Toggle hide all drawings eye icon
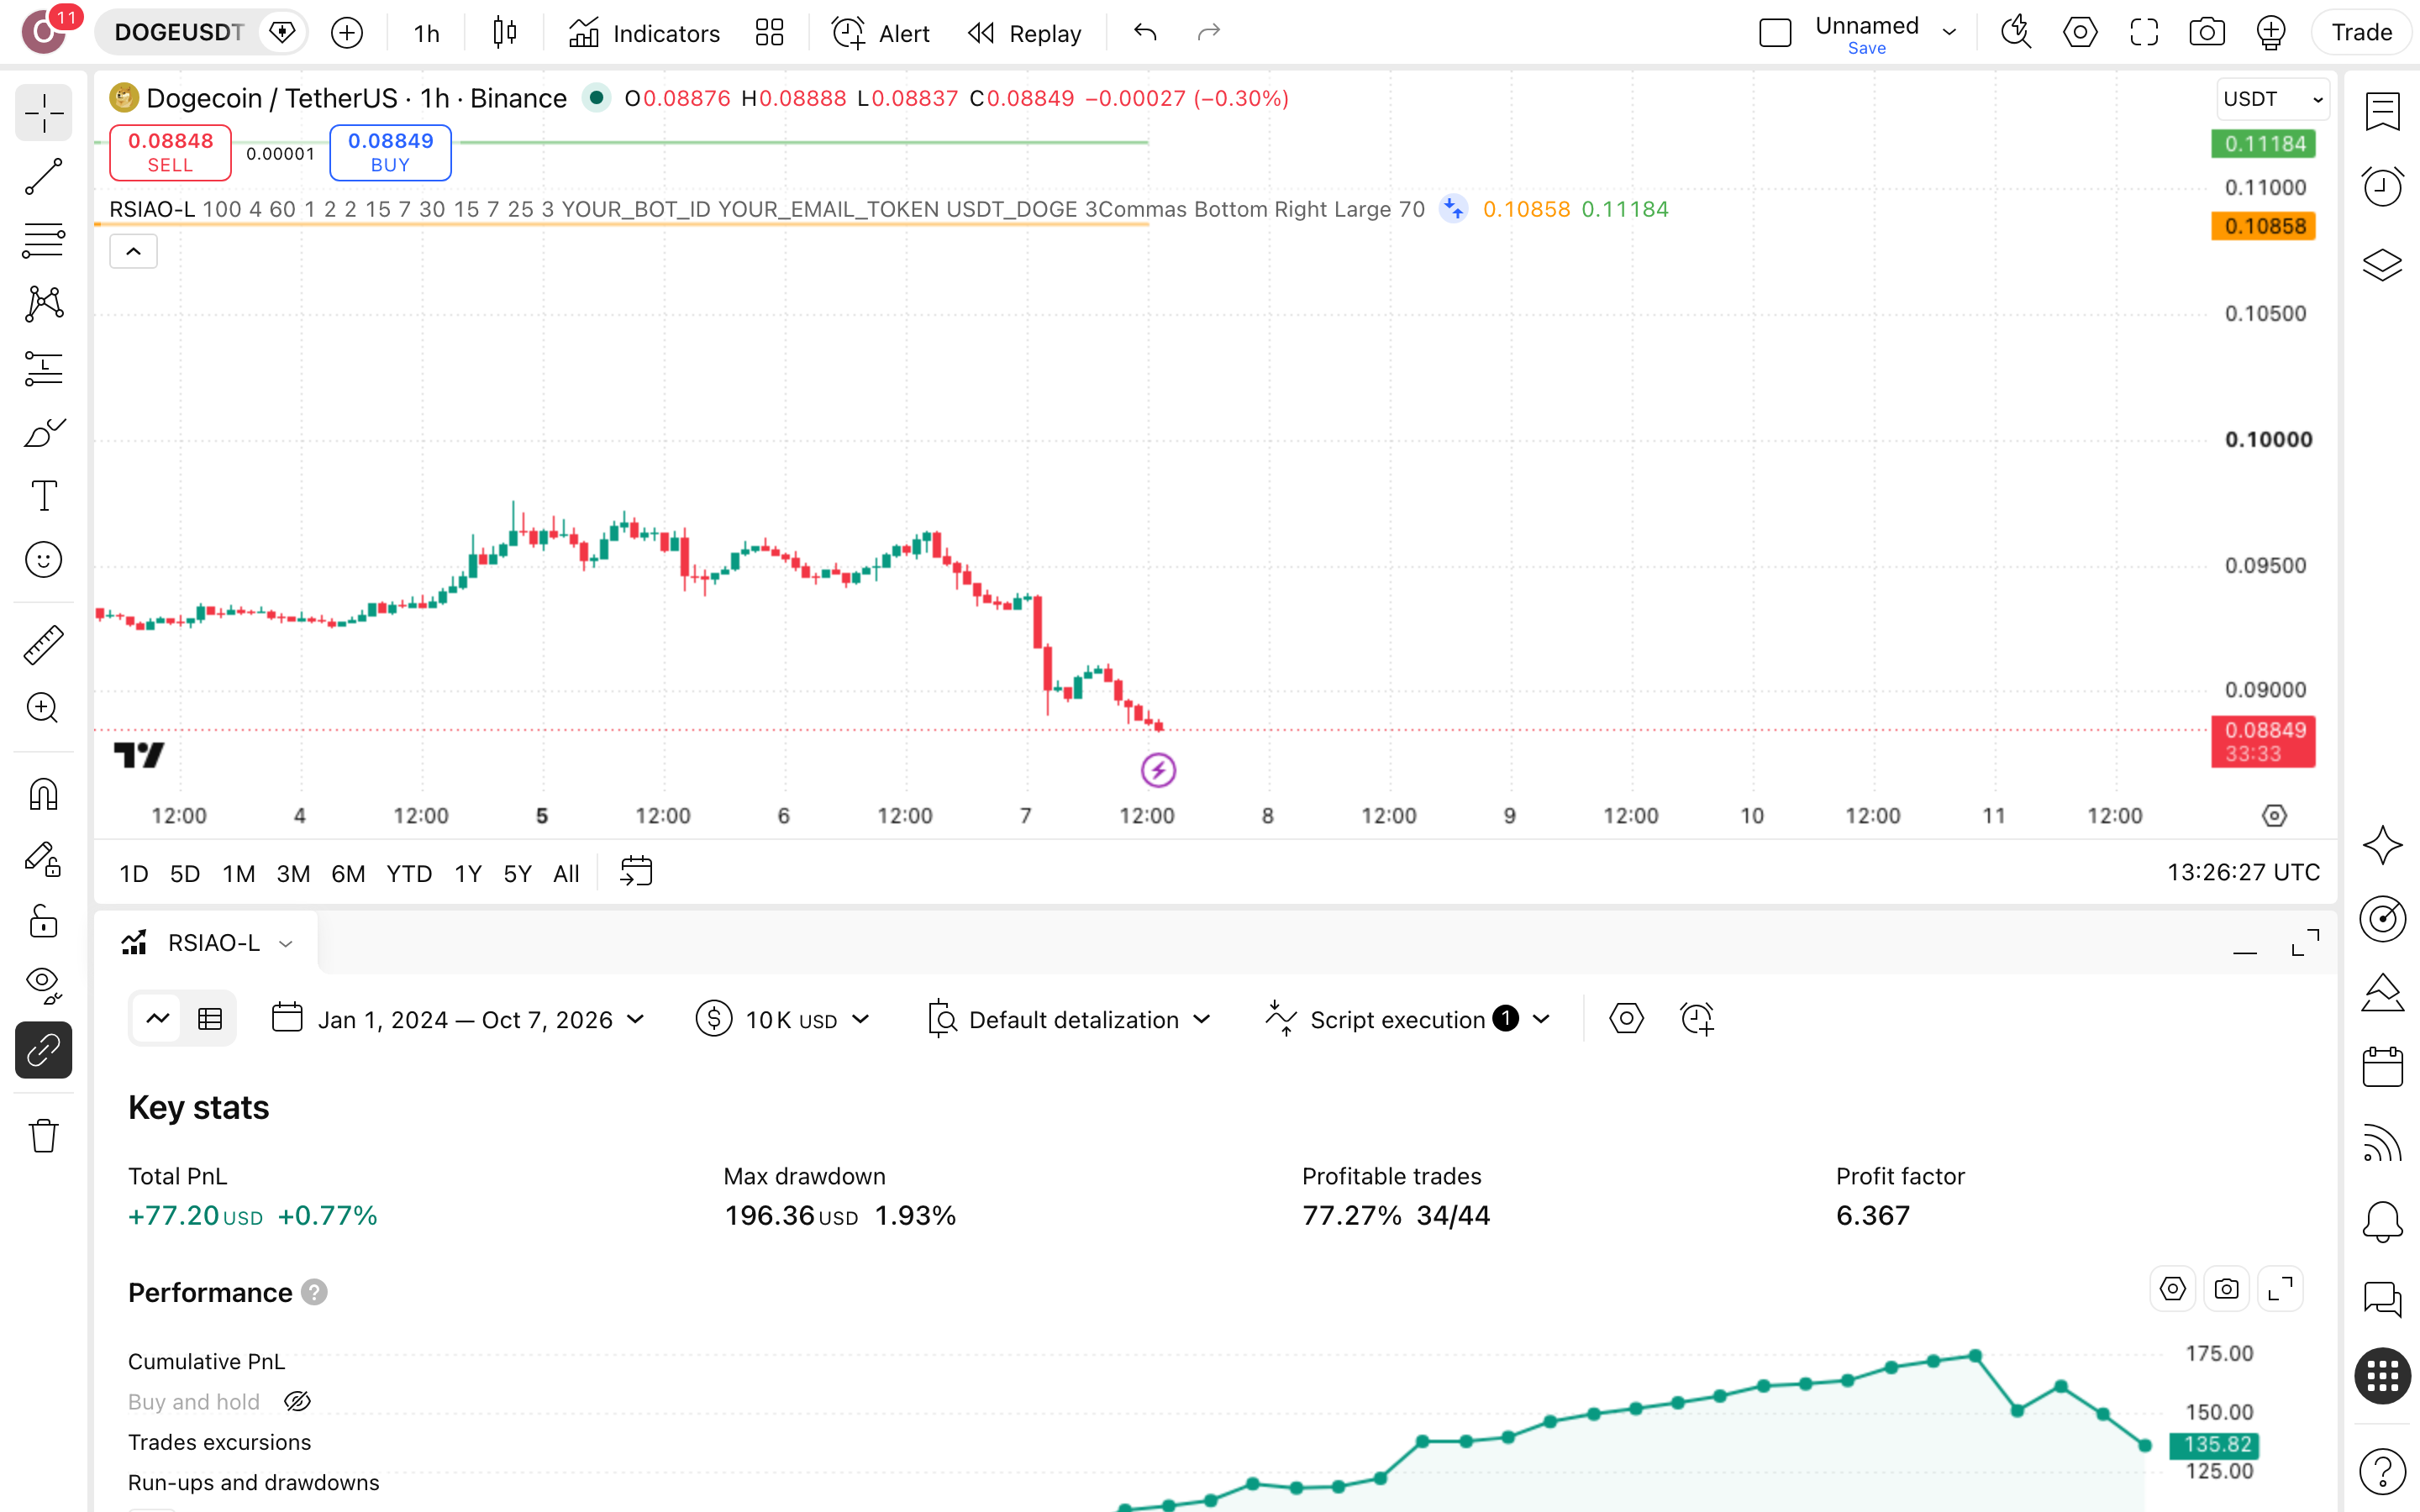The width and height of the screenshot is (2420, 1512). [x=43, y=985]
